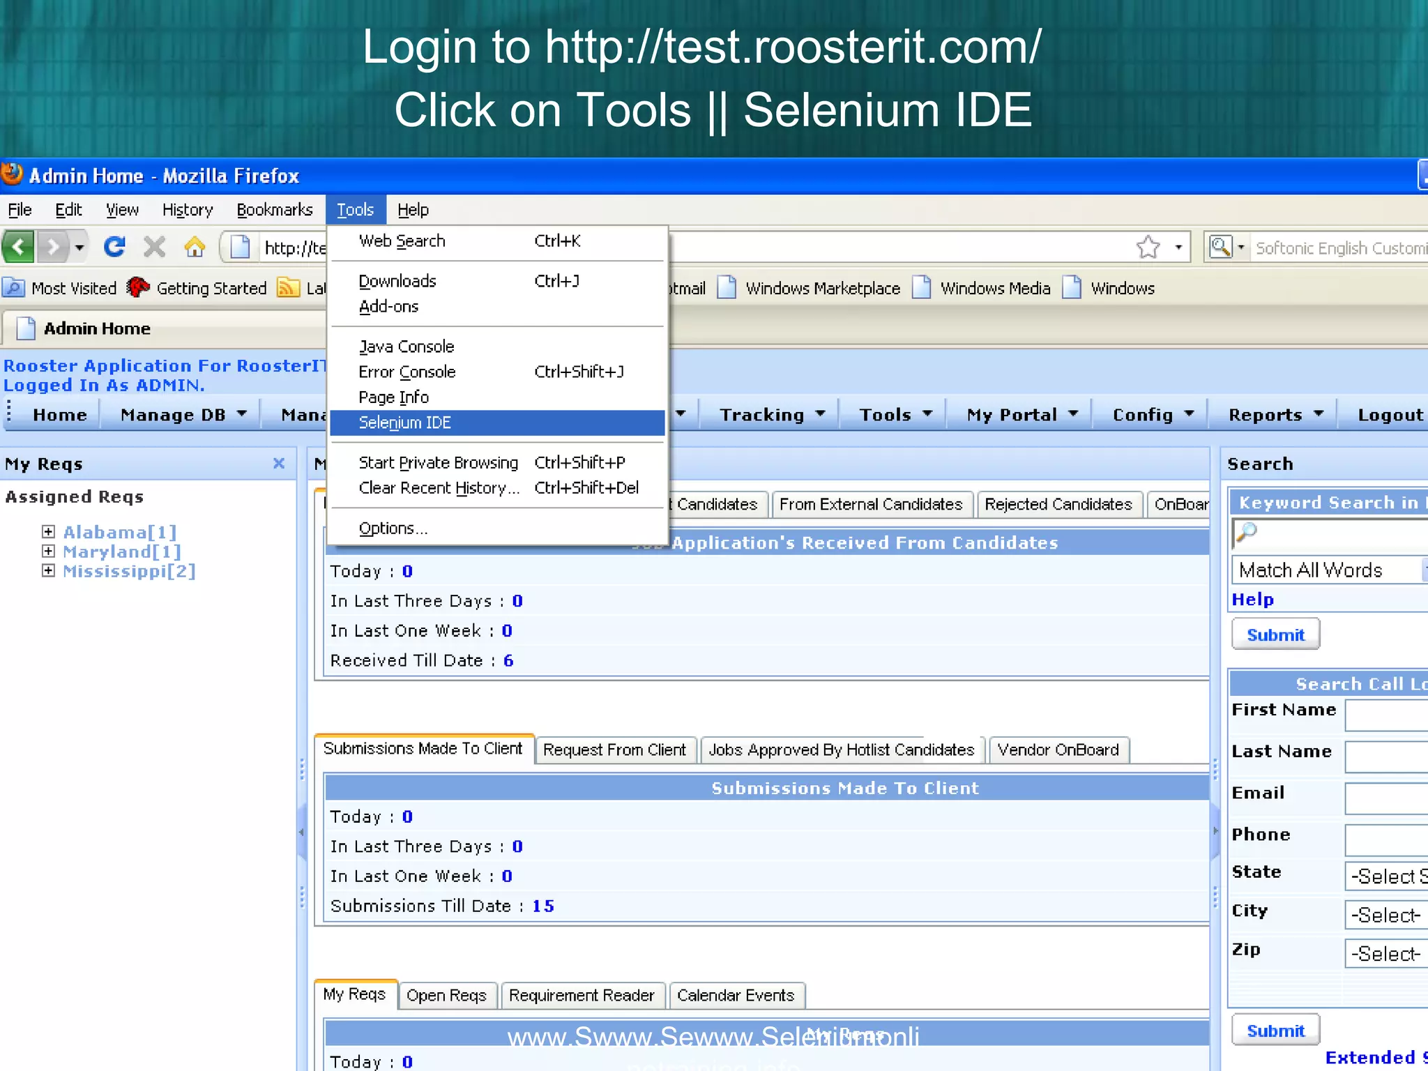
Task: Click the Reload page icon
Action: click(x=114, y=247)
